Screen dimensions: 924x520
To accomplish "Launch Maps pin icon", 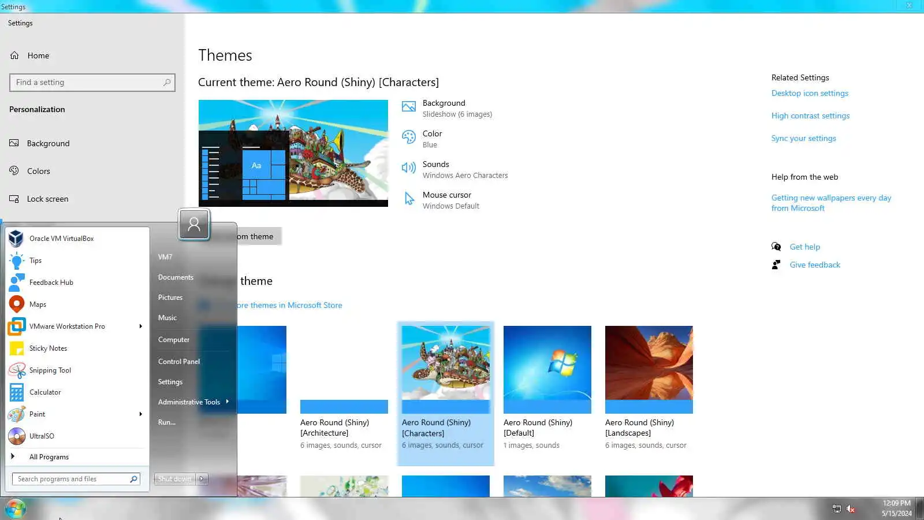I will 16,304.
